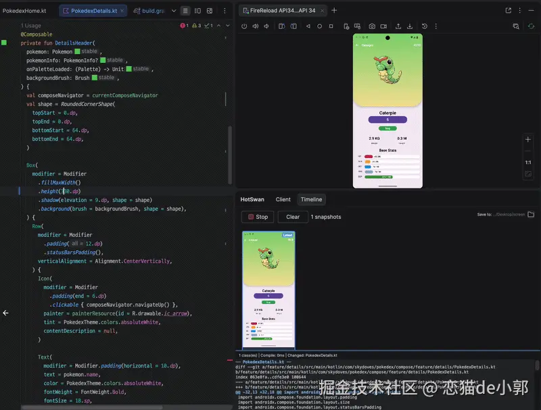Clear the timeline snapshots
This screenshot has width=541, height=410.
point(293,217)
